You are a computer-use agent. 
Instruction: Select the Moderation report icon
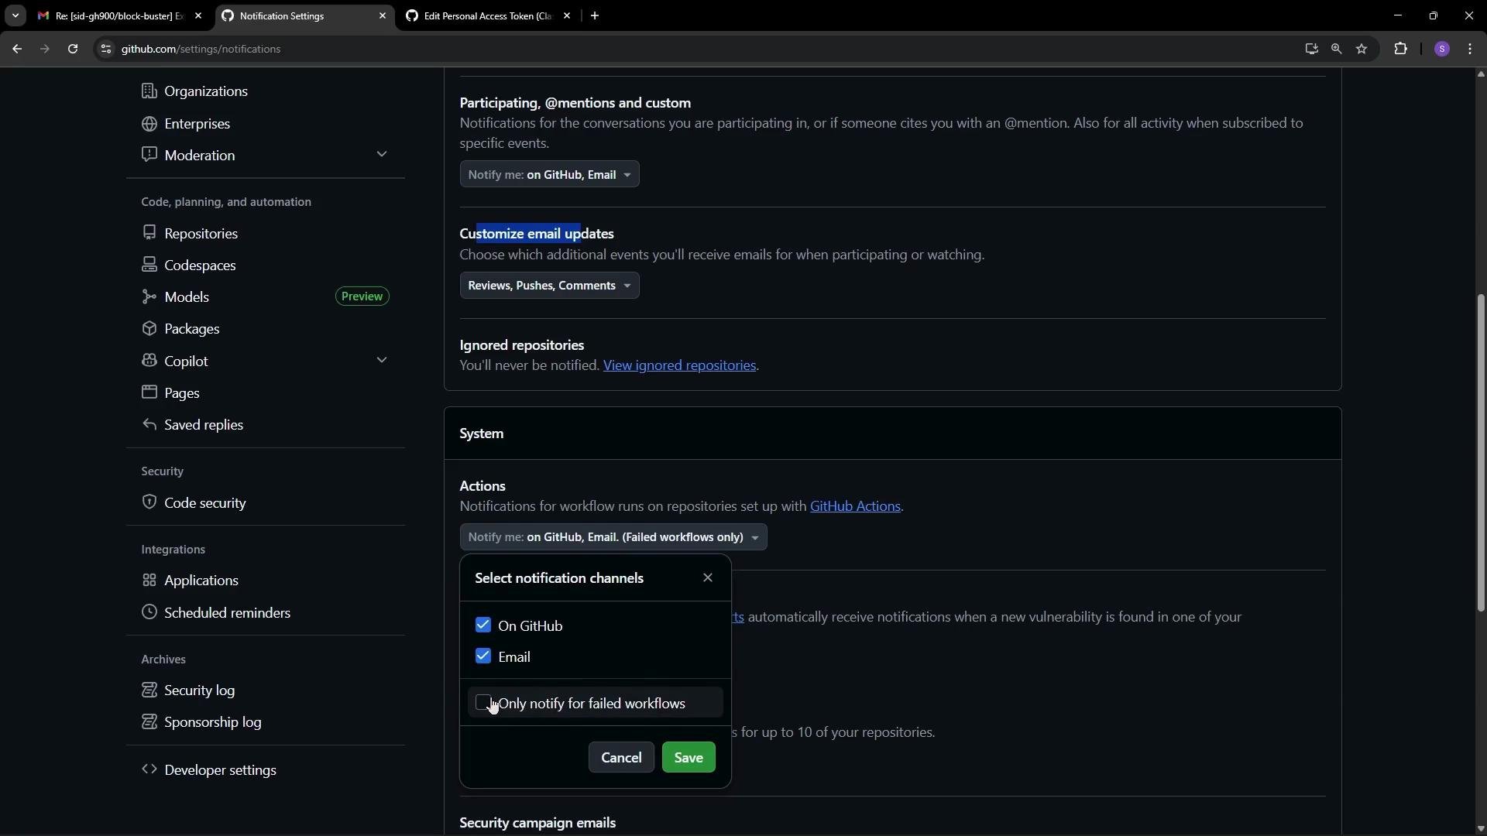point(149,155)
